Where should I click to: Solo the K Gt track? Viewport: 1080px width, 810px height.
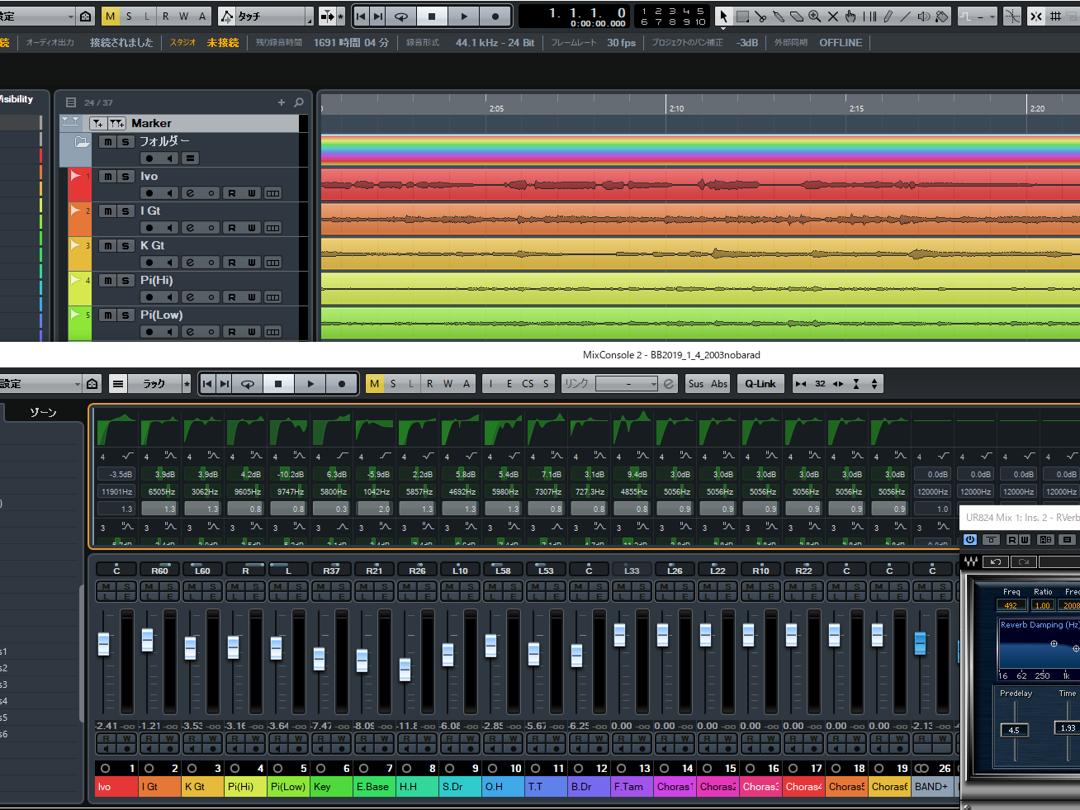click(126, 246)
